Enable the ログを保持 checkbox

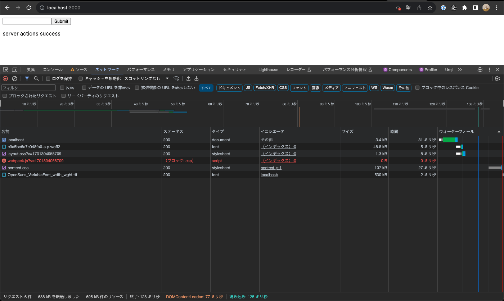click(48, 78)
